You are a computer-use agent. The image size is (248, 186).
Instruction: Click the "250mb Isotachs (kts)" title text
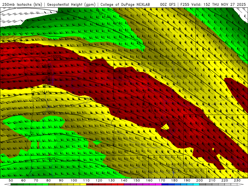22,4
